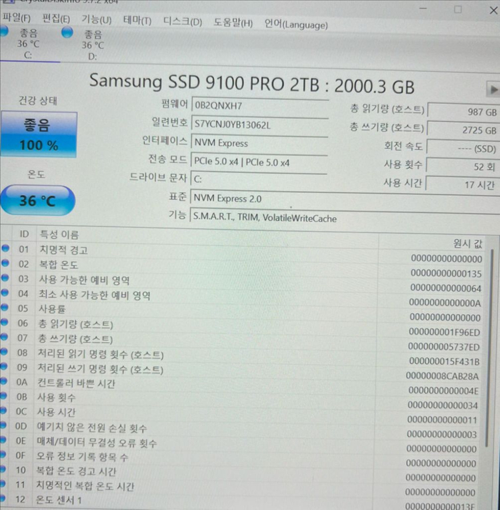The image size is (500, 510).
Task: Select the 예기치 않은 전원 손실 횟수 row
Action: pos(239,431)
